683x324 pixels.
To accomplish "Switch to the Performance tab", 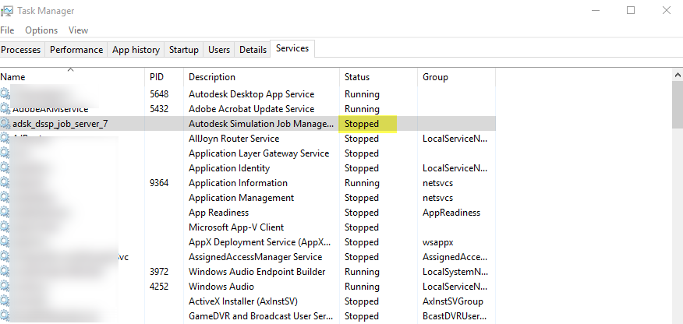I will pyautogui.click(x=76, y=50).
